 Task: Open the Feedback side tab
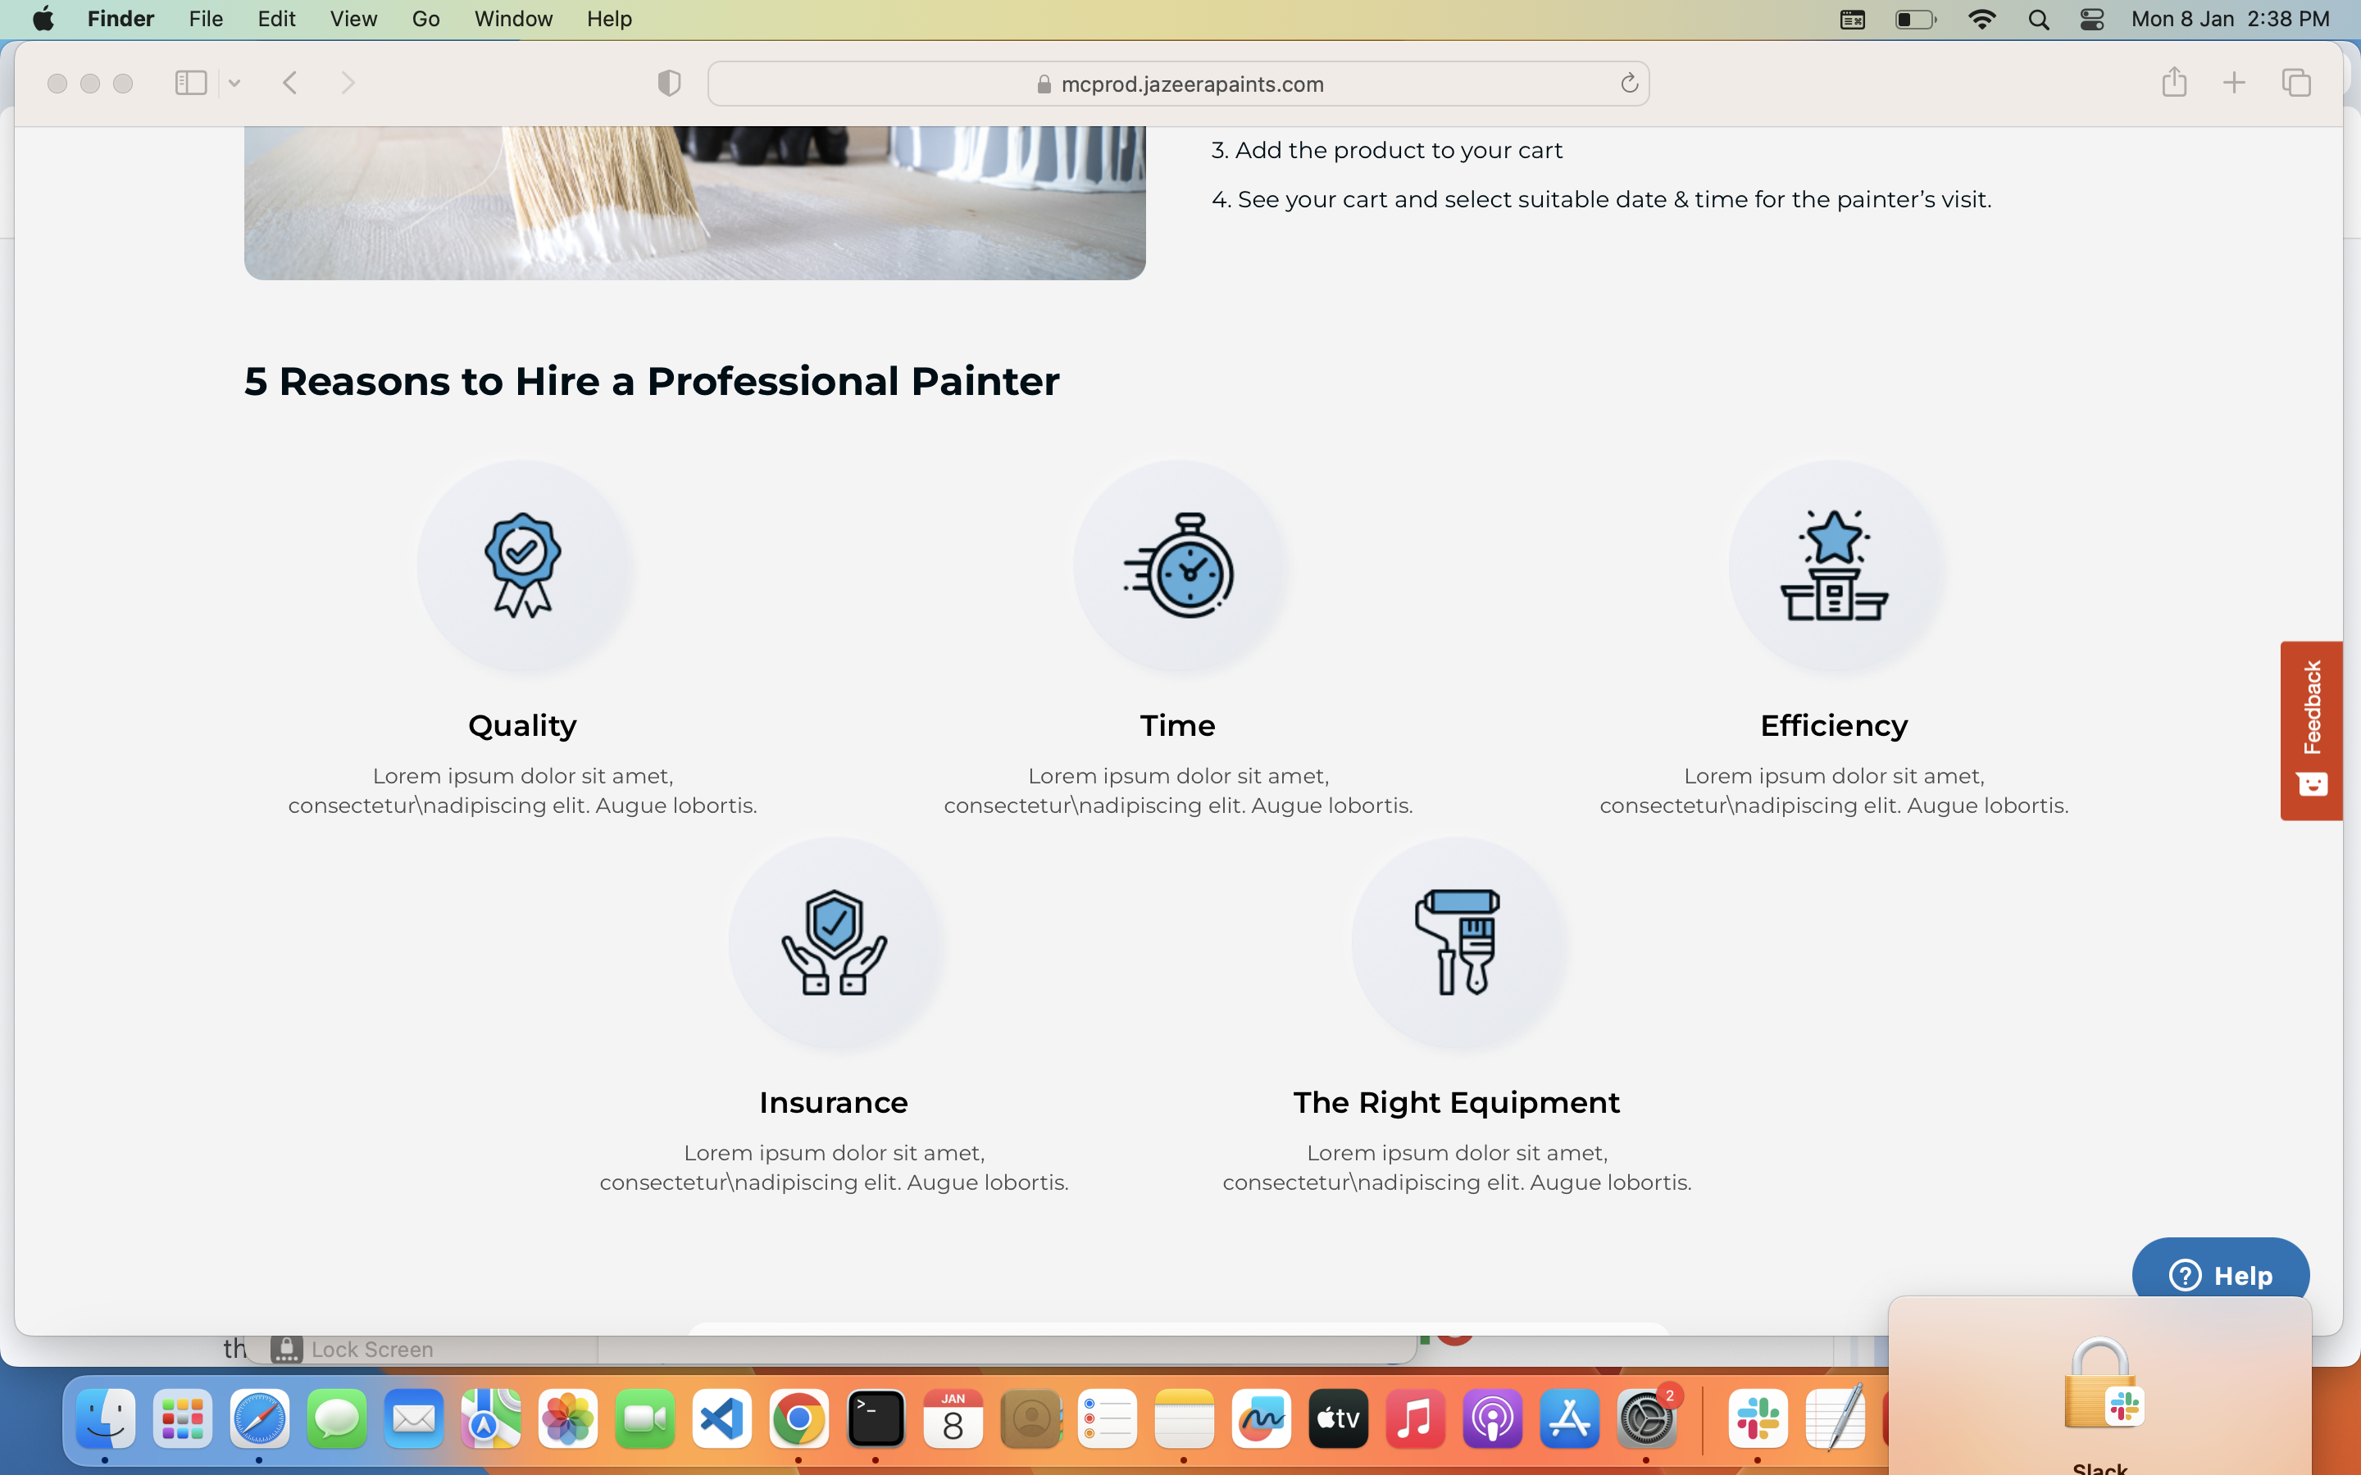[2311, 731]
